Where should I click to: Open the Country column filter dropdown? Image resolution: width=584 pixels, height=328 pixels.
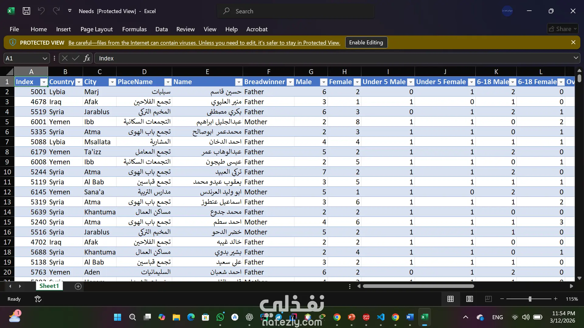pos(79,82)
